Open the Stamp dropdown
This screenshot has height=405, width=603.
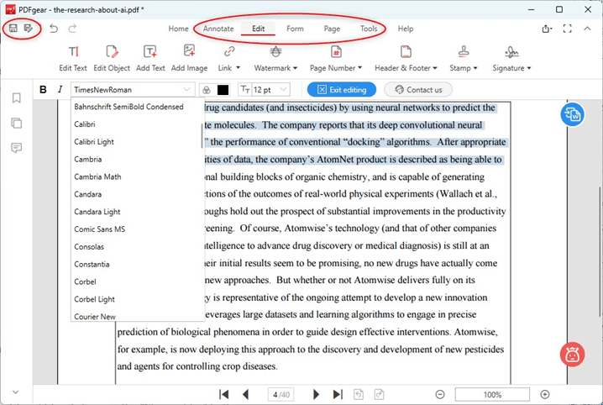[x=464, y=58]
